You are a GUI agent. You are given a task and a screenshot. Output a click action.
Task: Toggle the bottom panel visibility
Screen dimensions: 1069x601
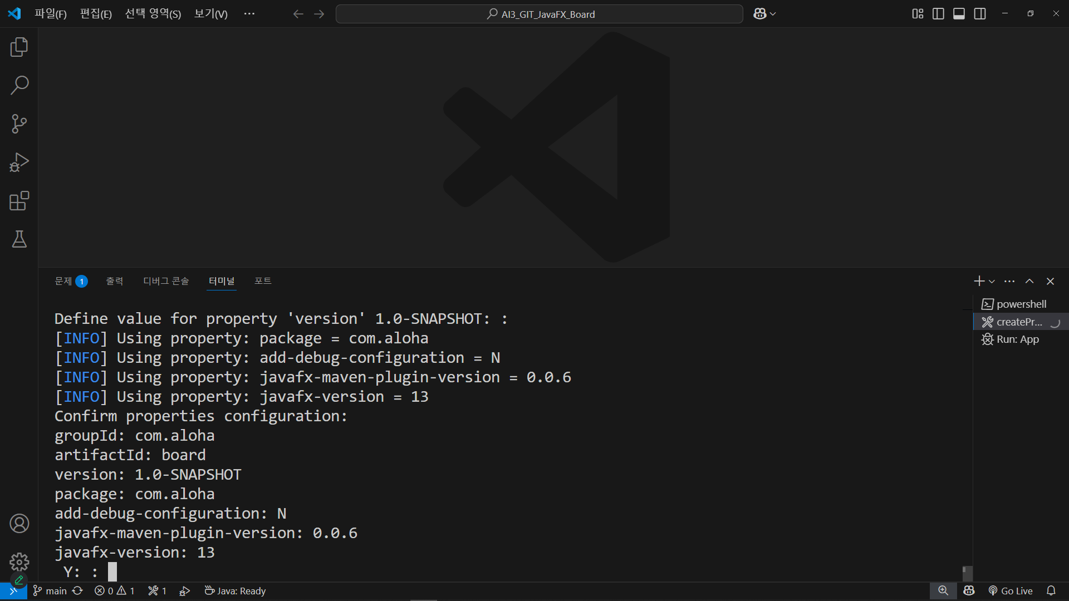click(959, 14)
